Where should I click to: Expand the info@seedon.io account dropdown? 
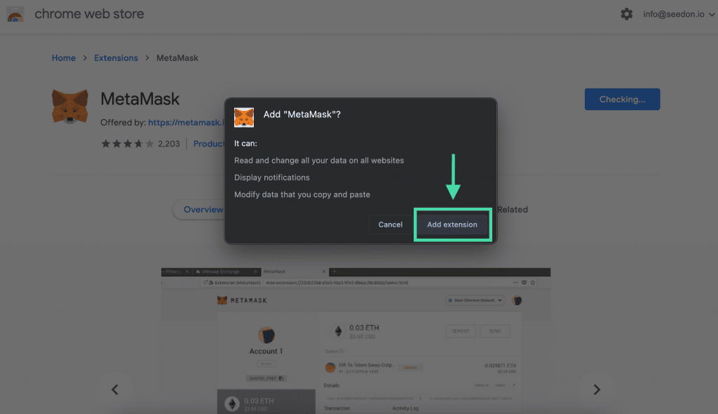point(679,14)
